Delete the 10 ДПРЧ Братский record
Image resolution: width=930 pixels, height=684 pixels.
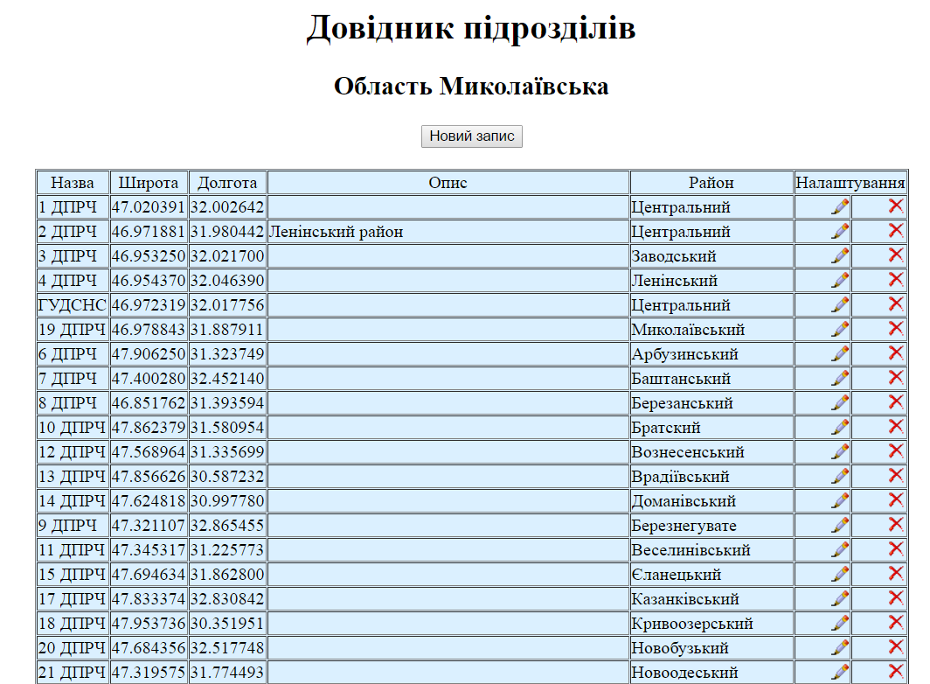point(895,426)
